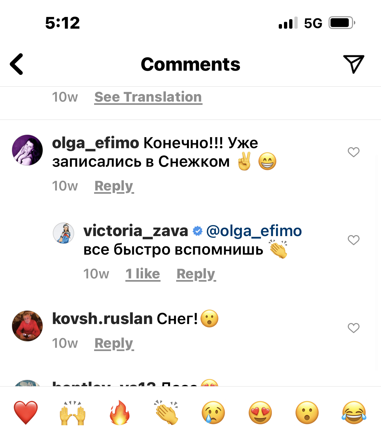Viewport: 381px width, 437px height.
Task: Reply to kovsh.ruslan's comment
Action: [114, 343]
